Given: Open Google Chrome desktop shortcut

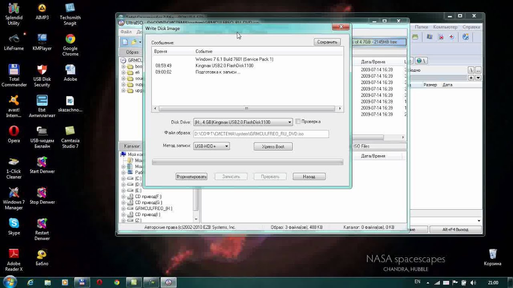Looking at the screenshot, I should [70, 45].
